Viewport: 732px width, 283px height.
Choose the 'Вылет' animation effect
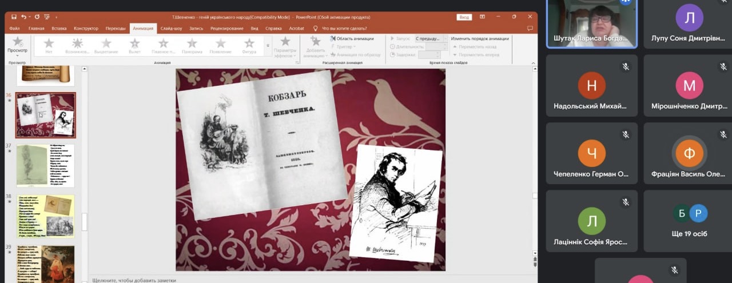(135, 46)
